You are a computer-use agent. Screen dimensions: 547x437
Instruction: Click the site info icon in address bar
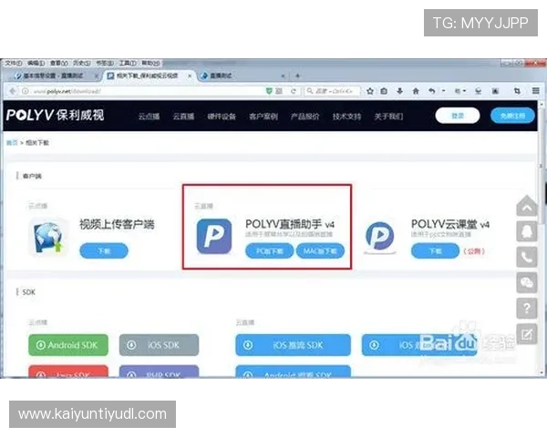(26, 91)
